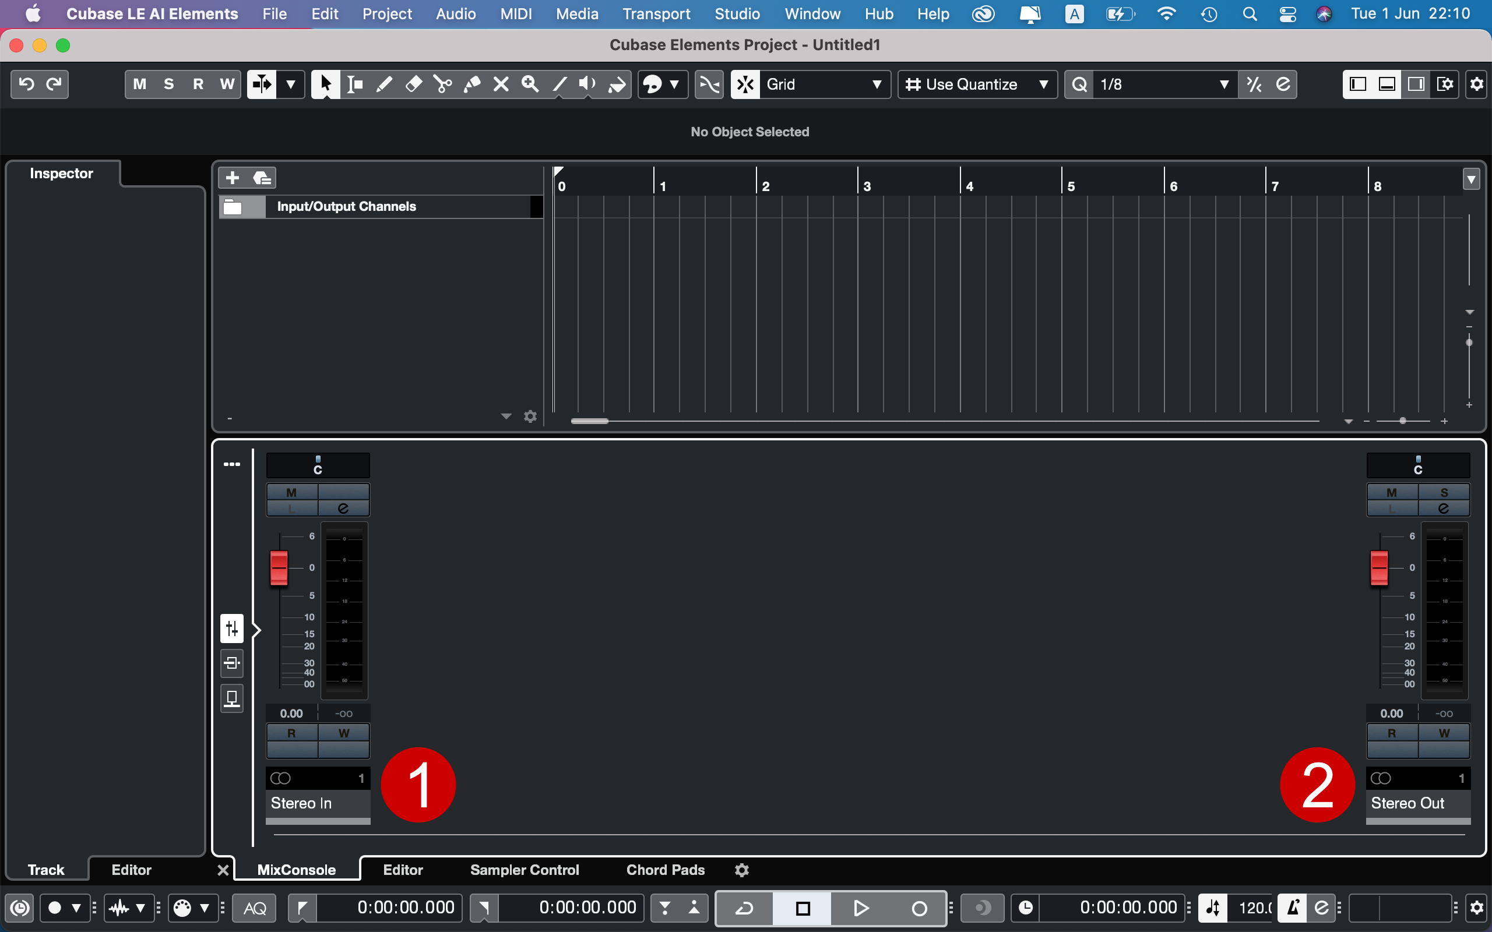Toggle lower zone visibility button
Screen dimensions: 1492x932
click(1387, 84)
